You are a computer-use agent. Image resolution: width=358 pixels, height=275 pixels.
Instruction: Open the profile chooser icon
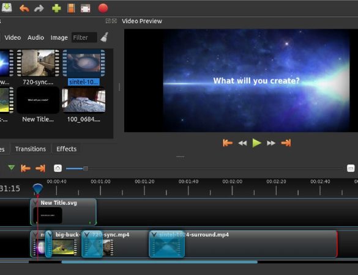pyautogui.click(x=71, y=9)
